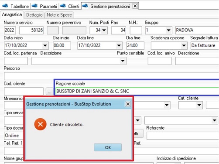Click the bus icon on Parametri tab
This screenshot has width=219, height=164.
pos(34,6)
